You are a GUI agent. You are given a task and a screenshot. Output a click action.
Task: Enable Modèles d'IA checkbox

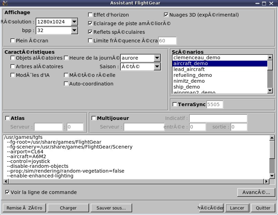coord(12,75)
